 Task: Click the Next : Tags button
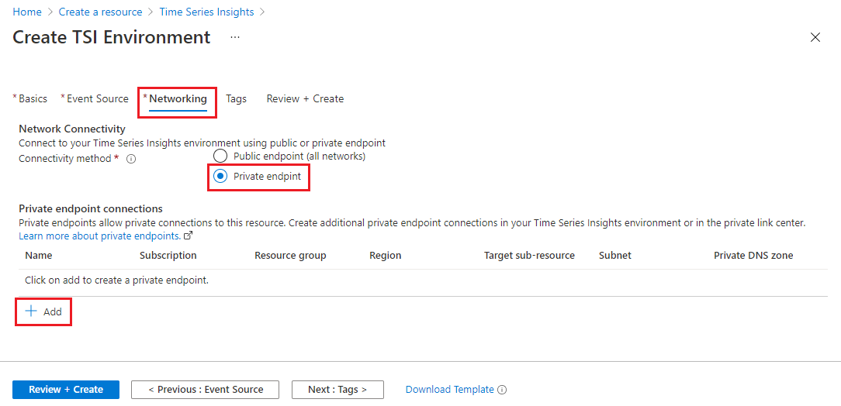pos(337,390)
